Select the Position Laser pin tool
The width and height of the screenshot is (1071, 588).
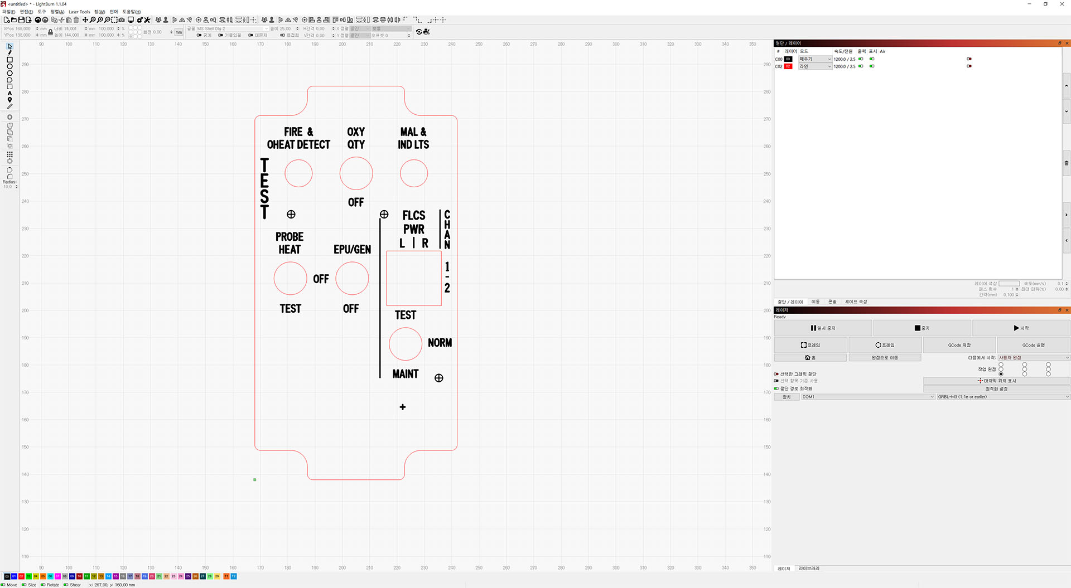pyautogui.click(x=9, y=100)
